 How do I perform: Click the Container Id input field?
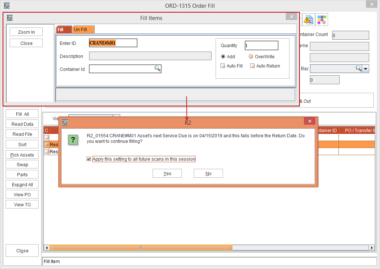125,69
